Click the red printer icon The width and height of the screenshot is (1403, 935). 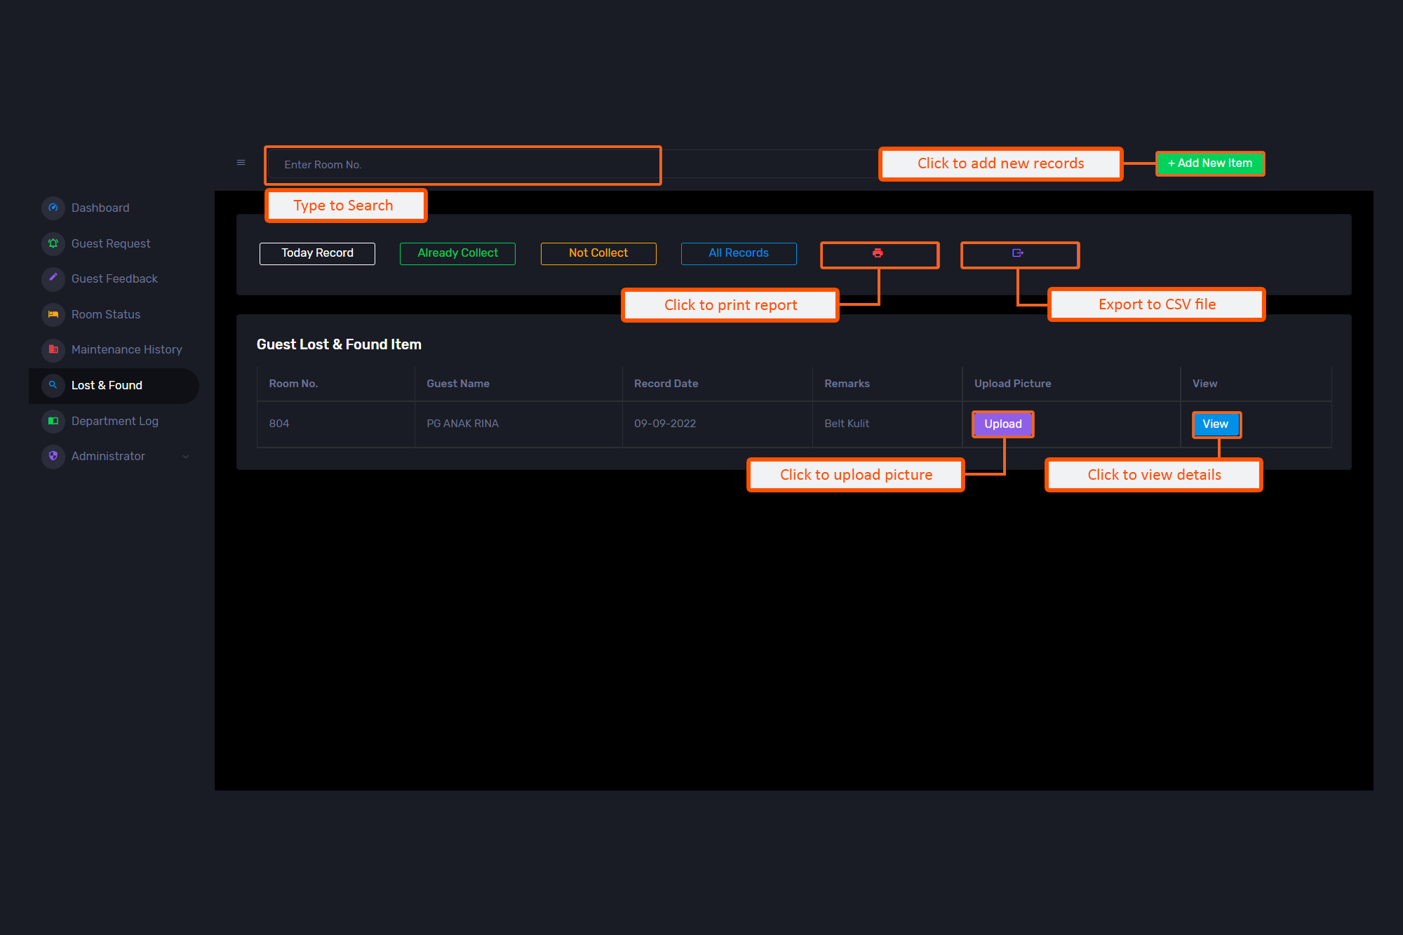coord(878,253)
